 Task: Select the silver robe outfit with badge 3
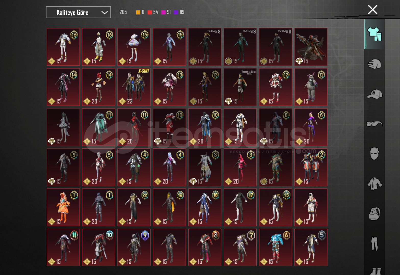(205, 167)
